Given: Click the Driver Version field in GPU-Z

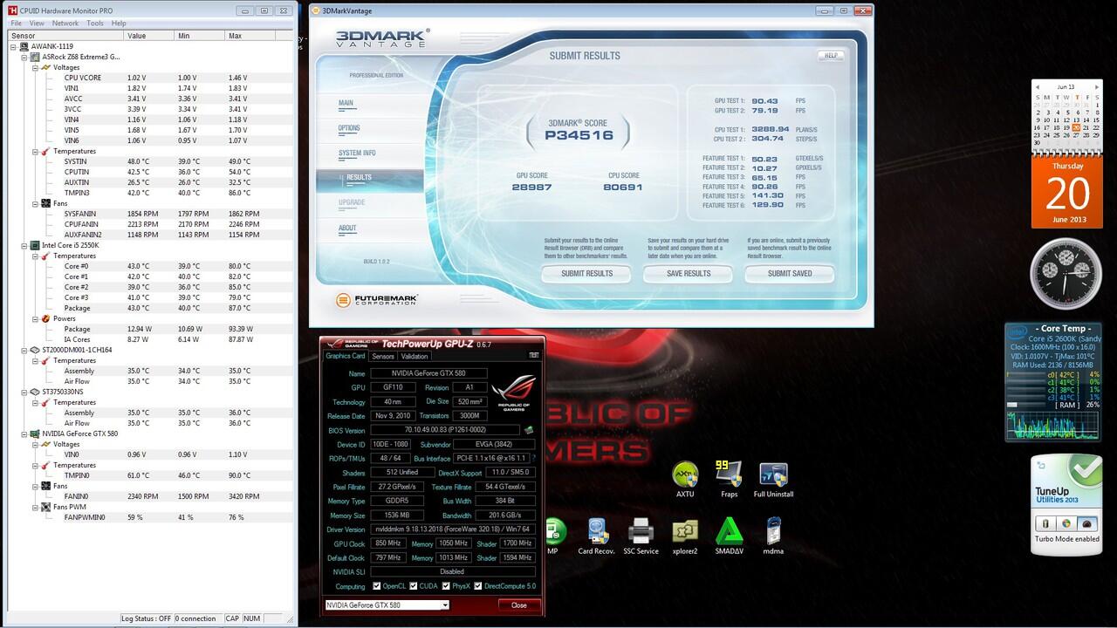Looking at the screenshot, I should 453,529.
